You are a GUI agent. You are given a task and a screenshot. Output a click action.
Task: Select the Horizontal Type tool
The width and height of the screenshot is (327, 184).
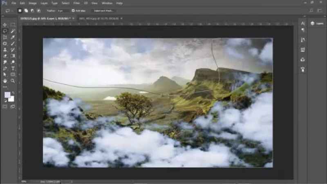13,68
